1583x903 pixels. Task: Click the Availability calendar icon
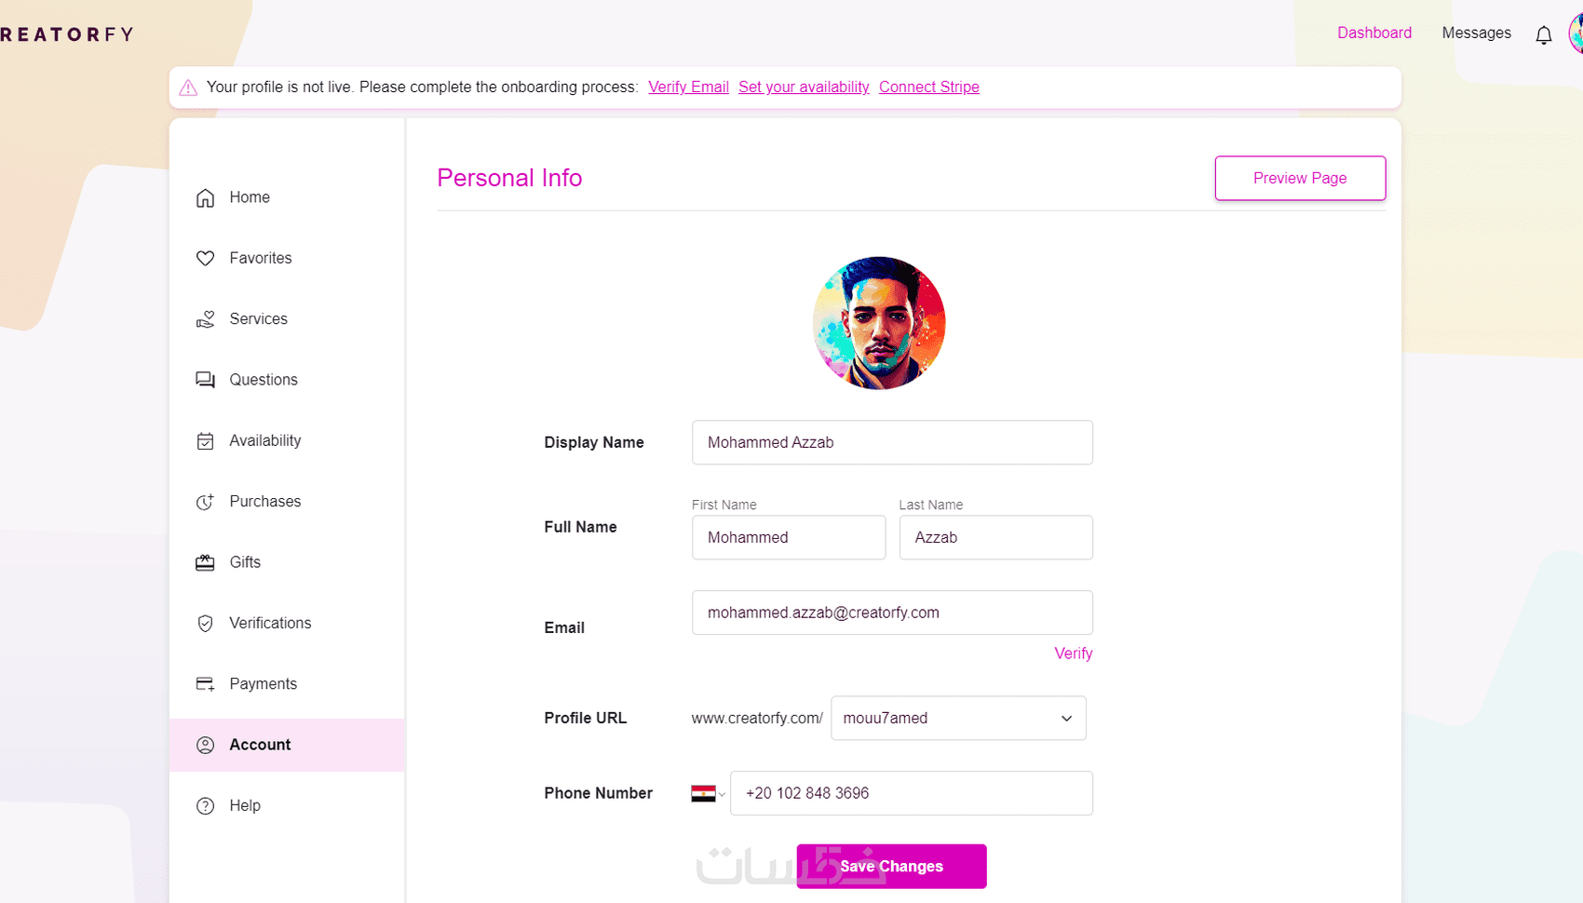pos(205,441)
